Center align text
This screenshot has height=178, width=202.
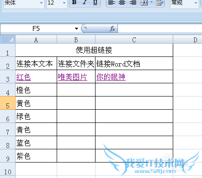coord(122,3)
